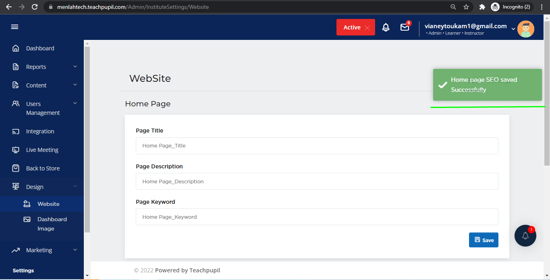Select Dashboard Image under Design
This screenshot has height=280, width=550.
tap(52, 224)
